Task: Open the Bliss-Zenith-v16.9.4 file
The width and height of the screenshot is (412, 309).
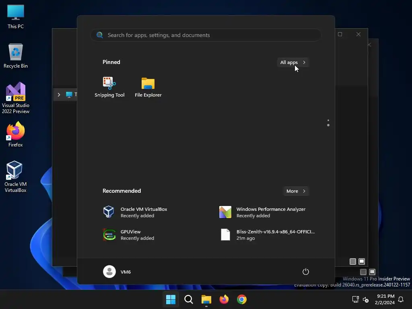Action: click(x=268, y=235)
